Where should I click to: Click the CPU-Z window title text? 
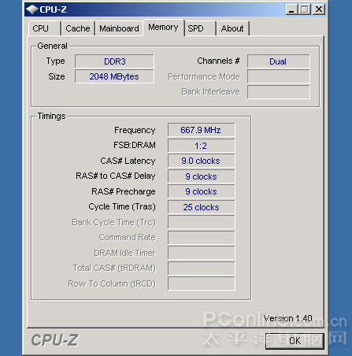(x=53, y=9)
